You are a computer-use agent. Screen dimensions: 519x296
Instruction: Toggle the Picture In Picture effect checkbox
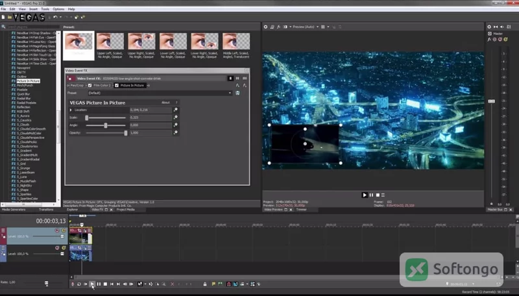click(x=117, y=86)
